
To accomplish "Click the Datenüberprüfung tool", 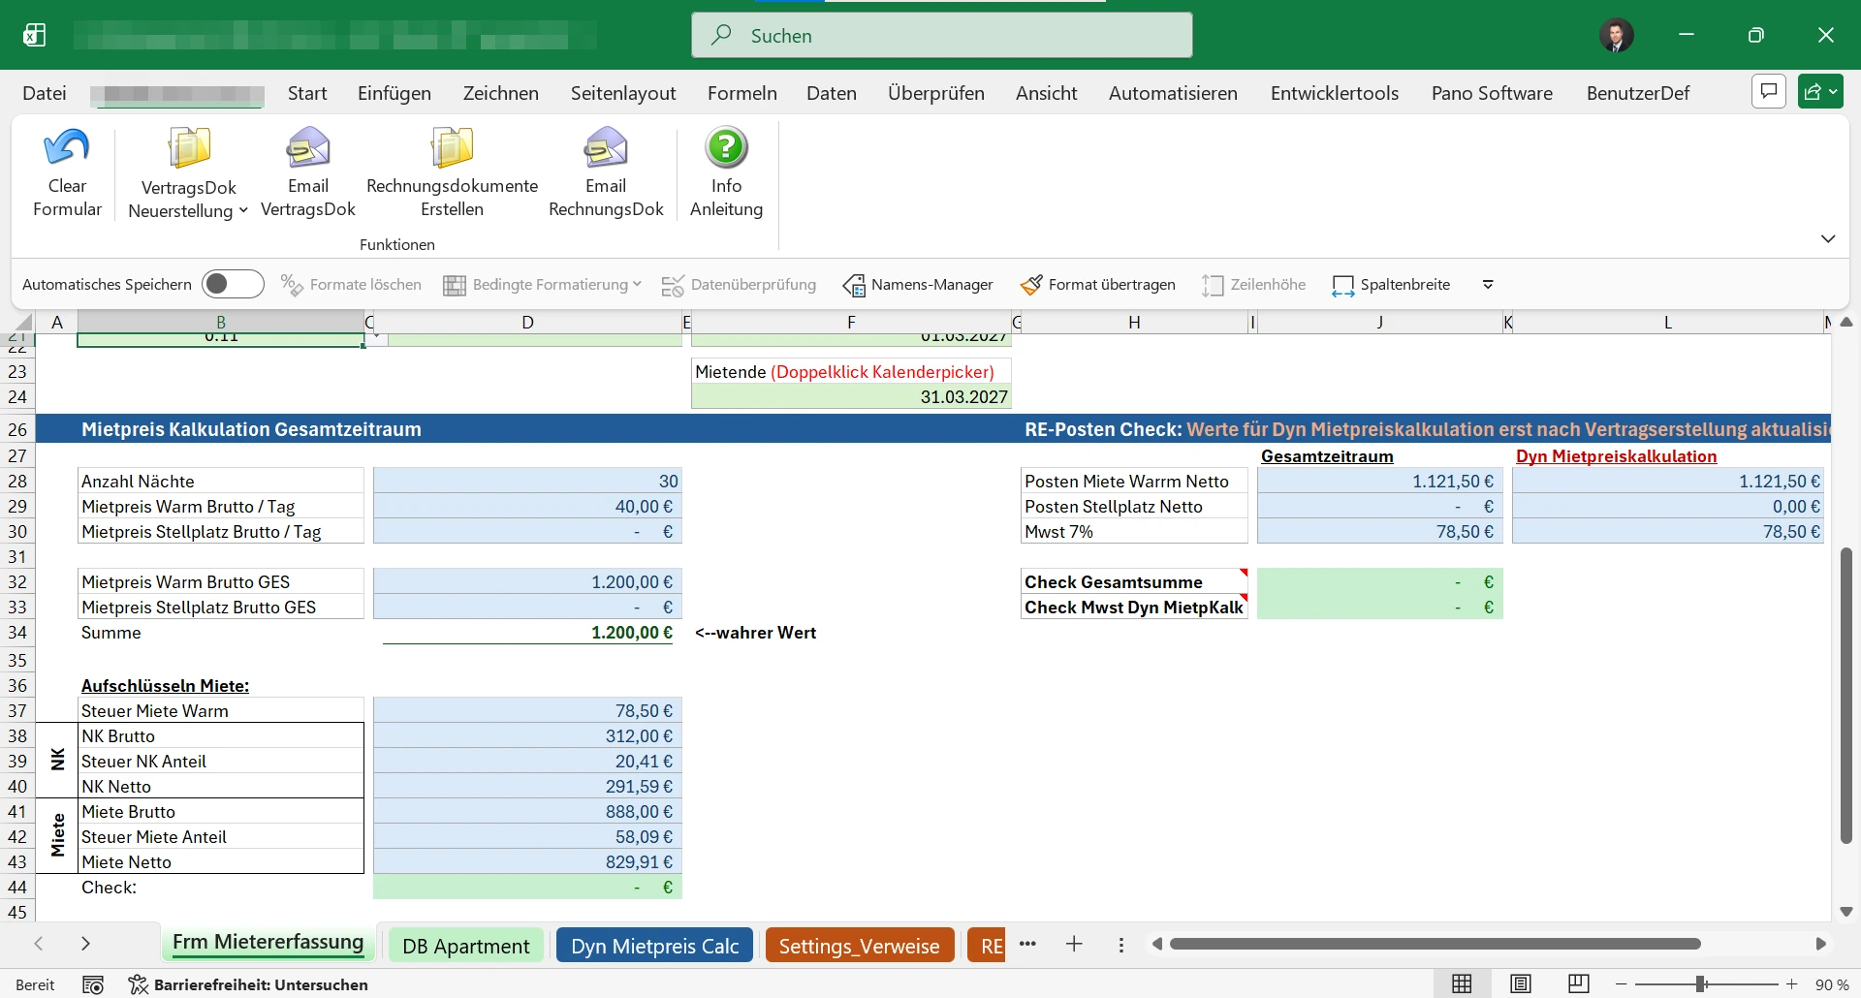I will [739, 284].
